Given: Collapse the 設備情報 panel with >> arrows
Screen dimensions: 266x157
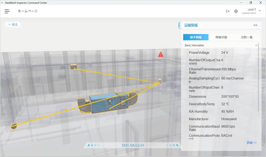Looking at the screenshot, I should 255,25.
